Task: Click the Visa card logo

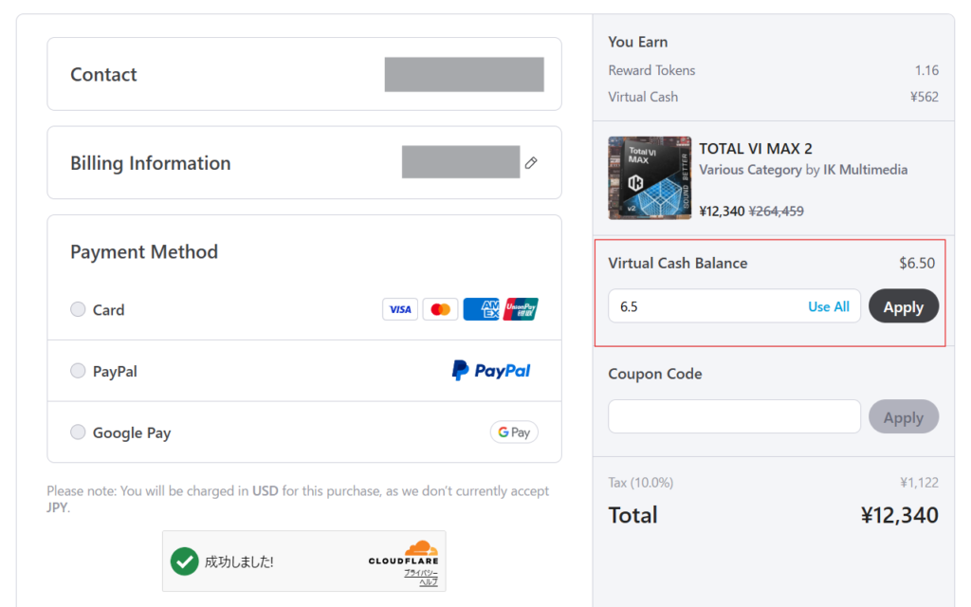Action: (400, 309)
